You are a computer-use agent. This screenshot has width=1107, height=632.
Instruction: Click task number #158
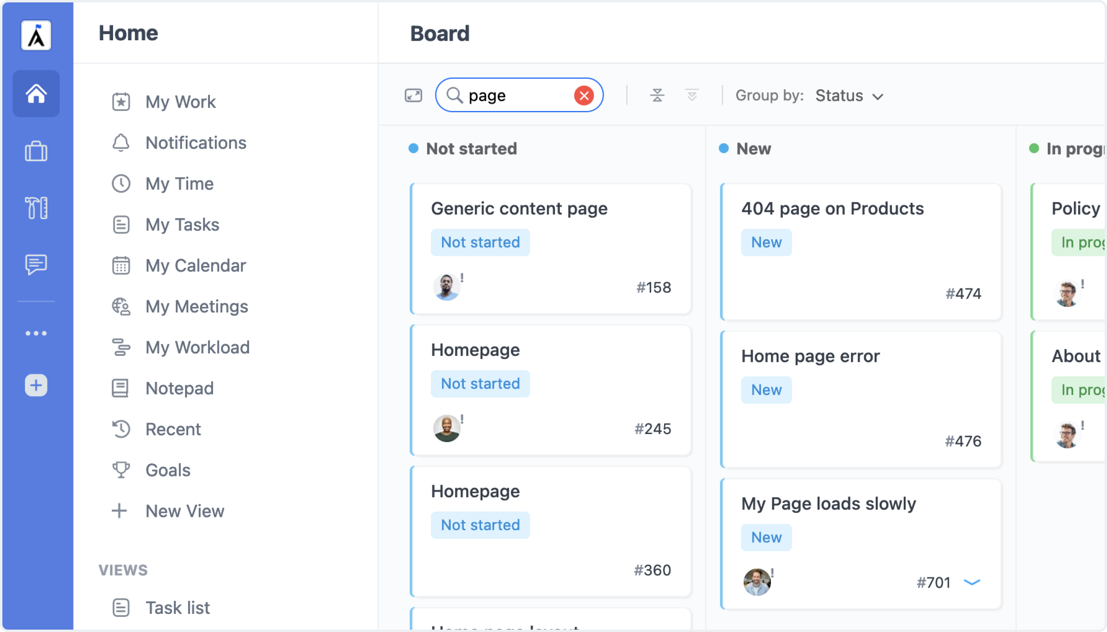coord(654,287)
